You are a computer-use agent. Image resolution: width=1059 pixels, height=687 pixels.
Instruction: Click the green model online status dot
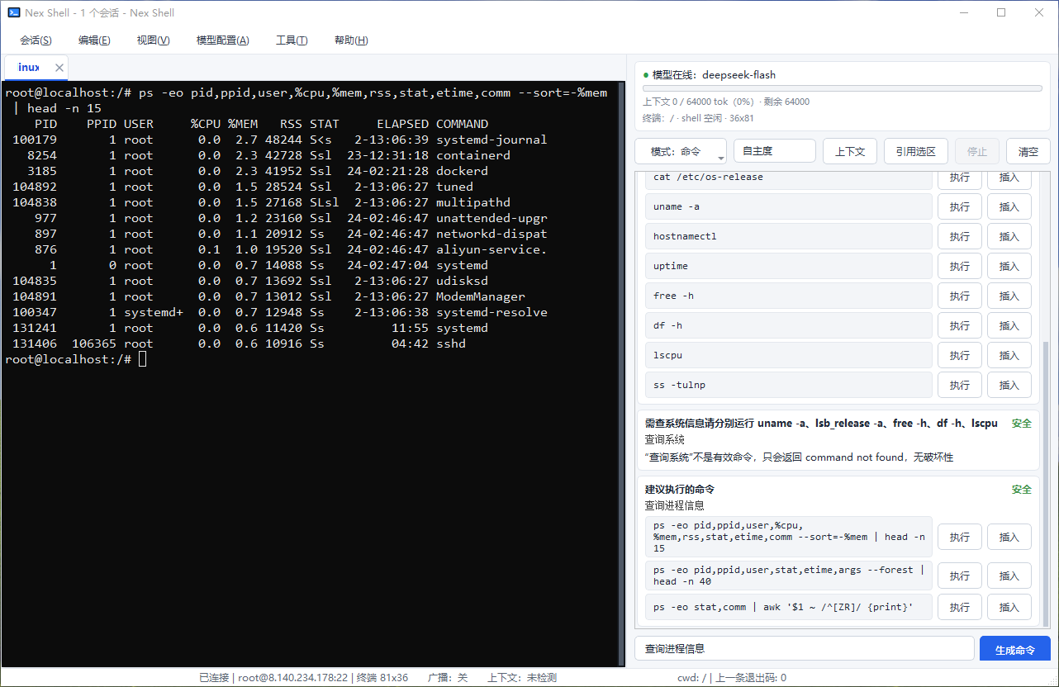tap(646, 75)
